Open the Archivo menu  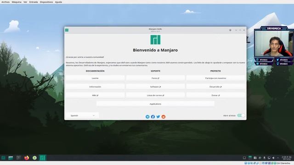[x=6, y=2]
